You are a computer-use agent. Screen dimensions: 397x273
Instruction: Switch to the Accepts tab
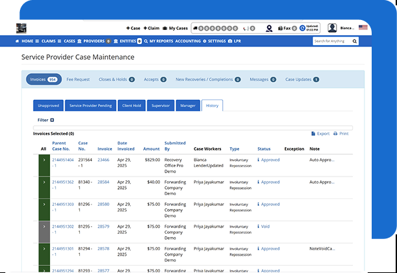(x=155, y=79)
